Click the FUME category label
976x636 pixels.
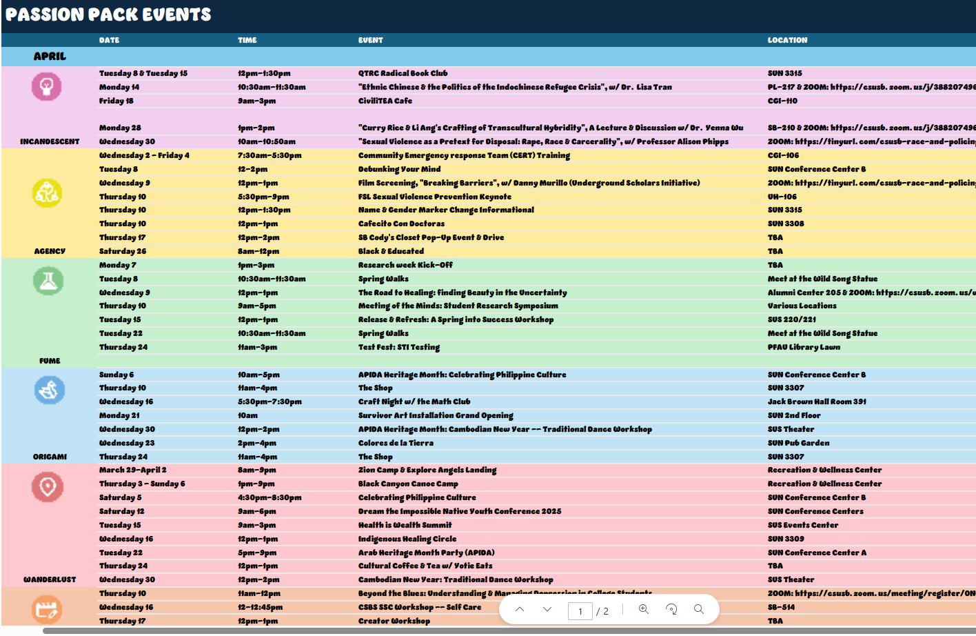pos(50,361)
